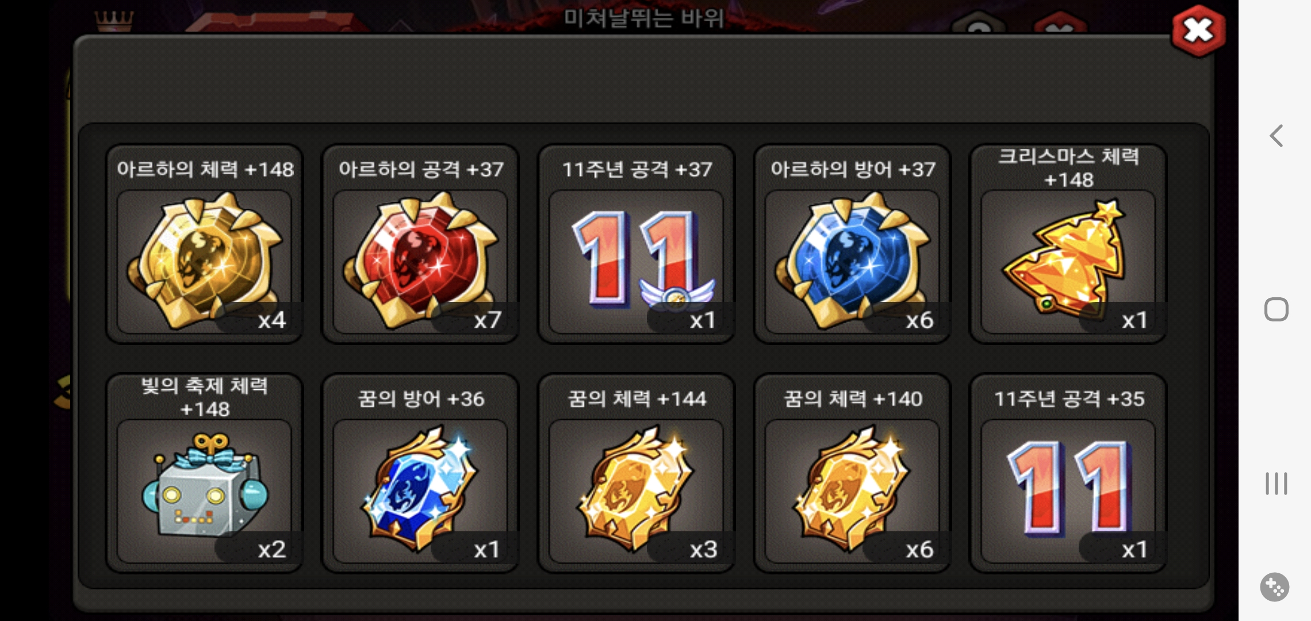Open the game tools controller icon
This screenshot has width=1311, height=621.
pyautogui.click(x=1275, y=587)
